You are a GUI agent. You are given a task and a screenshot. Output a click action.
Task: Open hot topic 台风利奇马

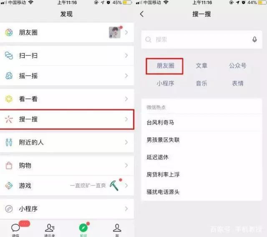[x=160, y=122]
